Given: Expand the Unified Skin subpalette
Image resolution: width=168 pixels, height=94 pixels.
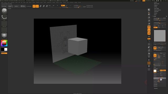Looking at the screenshot, I should pos(156,11).
